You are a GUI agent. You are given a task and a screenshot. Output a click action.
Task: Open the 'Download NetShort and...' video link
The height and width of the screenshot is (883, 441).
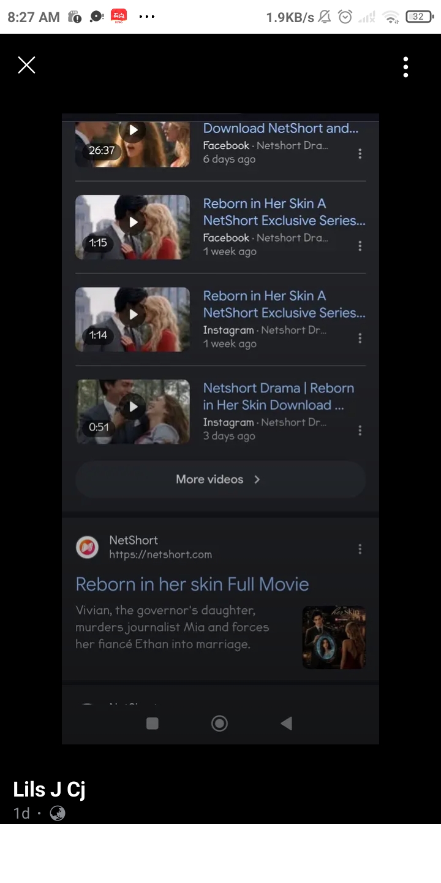point(281,128)
